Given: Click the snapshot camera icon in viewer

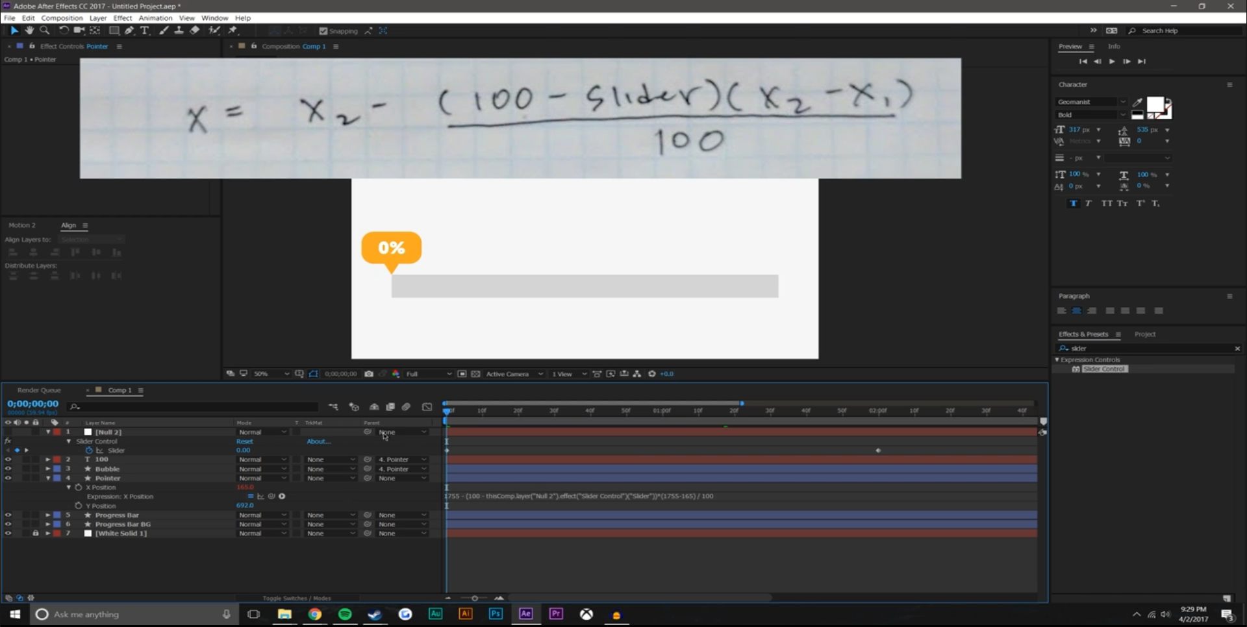Looking at the screenshot, I should click(x=369, y=374).
